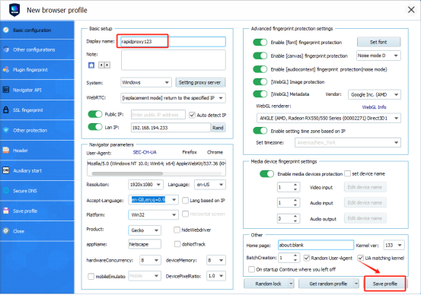Viewport: 421px width, 295px height.
Task: Click the Display name input field
Action: pyautogui.click(x=173, y=42)
